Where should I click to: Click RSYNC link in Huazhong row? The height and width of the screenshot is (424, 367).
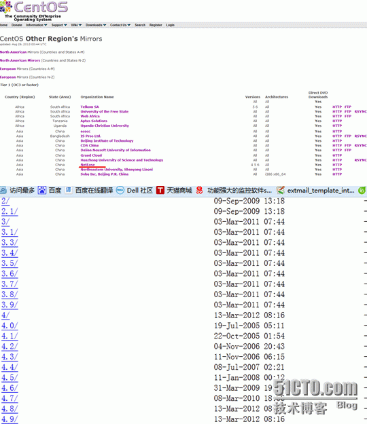360,160
